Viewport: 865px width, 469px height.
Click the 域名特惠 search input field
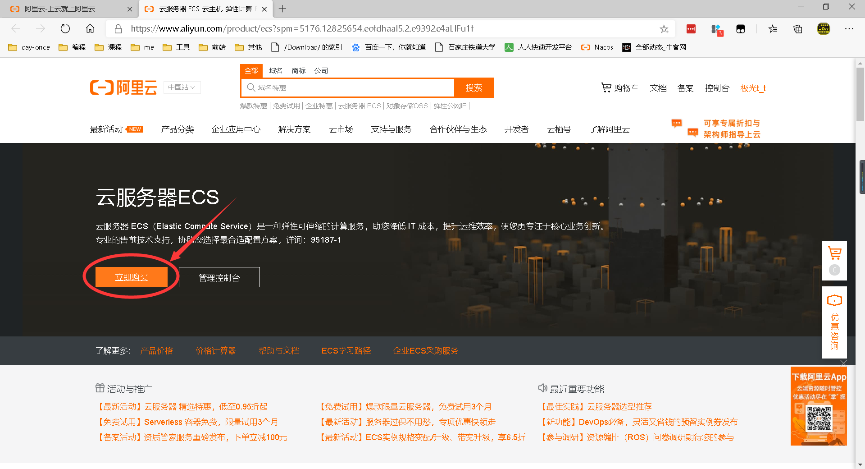pyautogui.click(x=348, y=87)
